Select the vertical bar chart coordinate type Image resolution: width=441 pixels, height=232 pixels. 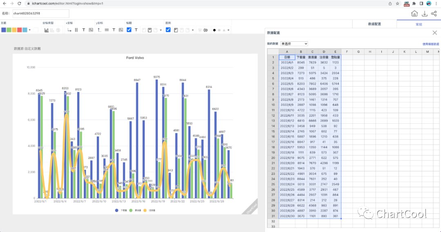point(47,30)
